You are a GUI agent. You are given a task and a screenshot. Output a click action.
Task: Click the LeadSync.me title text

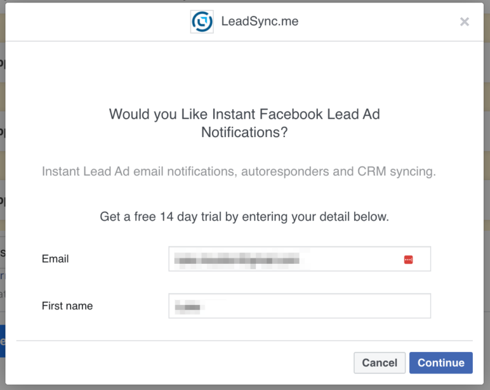point(260,23)
